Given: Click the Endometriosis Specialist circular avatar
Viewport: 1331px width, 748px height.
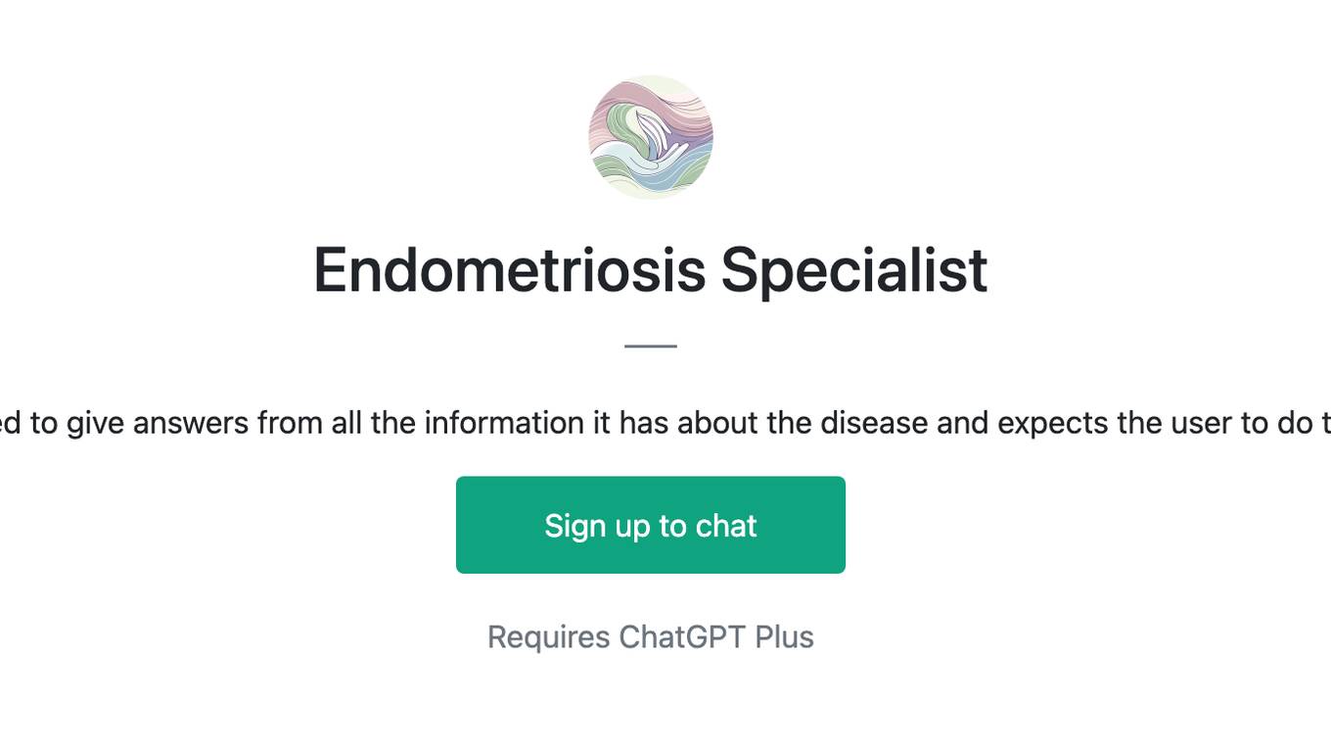Looking at the screenshot, I should (x=651, y=137).
